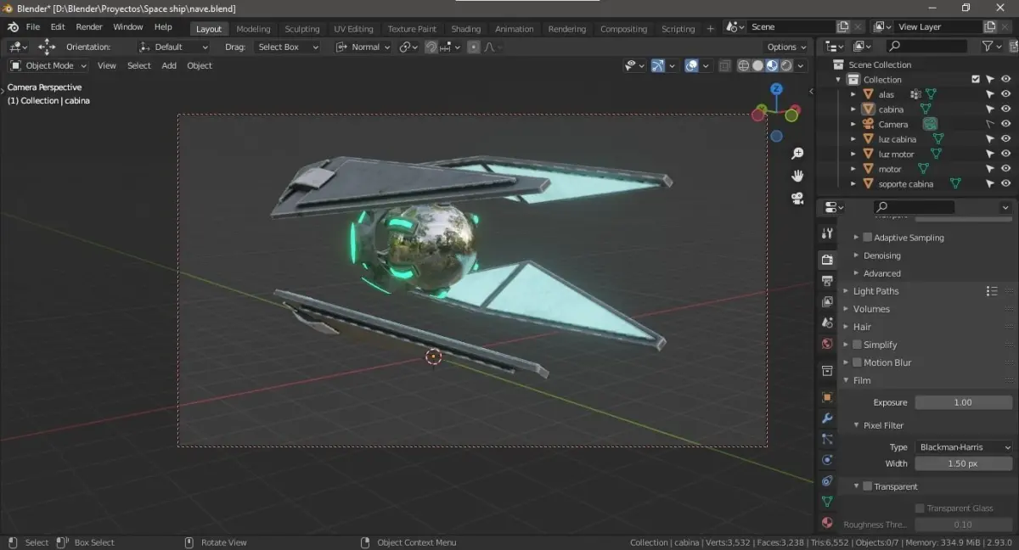Click the Z axis on the navigation gizmo
Screen dimensions: 1019x550
[776, 88]
